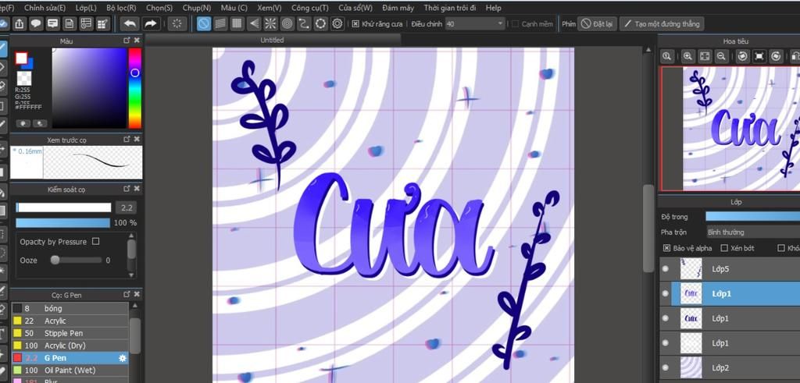Screen dimensions: 800x383
Task: Click canvas vertical scroll-up arrow
Action: pos(648,50)
